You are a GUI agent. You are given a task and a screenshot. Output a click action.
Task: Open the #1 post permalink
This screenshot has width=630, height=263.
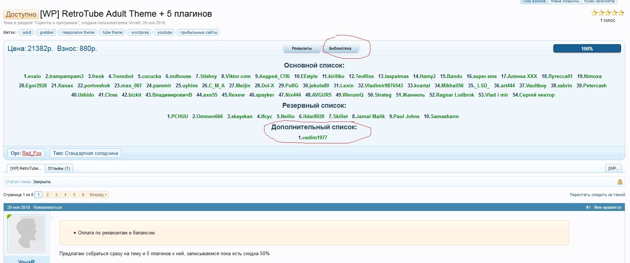(588, 207)
